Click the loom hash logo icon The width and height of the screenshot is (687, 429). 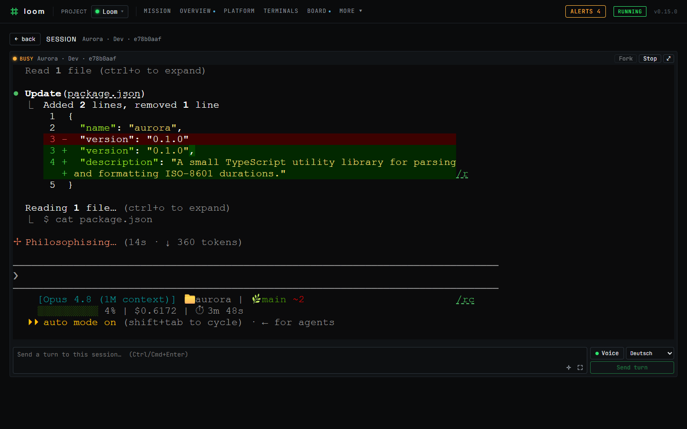14,11
